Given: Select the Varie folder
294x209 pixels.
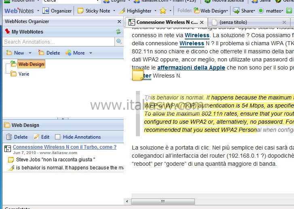Looking at the screenshot, I should [x=24, y=74].
